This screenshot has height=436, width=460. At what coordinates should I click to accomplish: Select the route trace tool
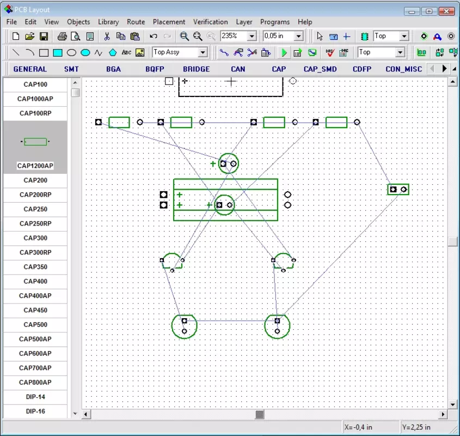tap(224, 52)
